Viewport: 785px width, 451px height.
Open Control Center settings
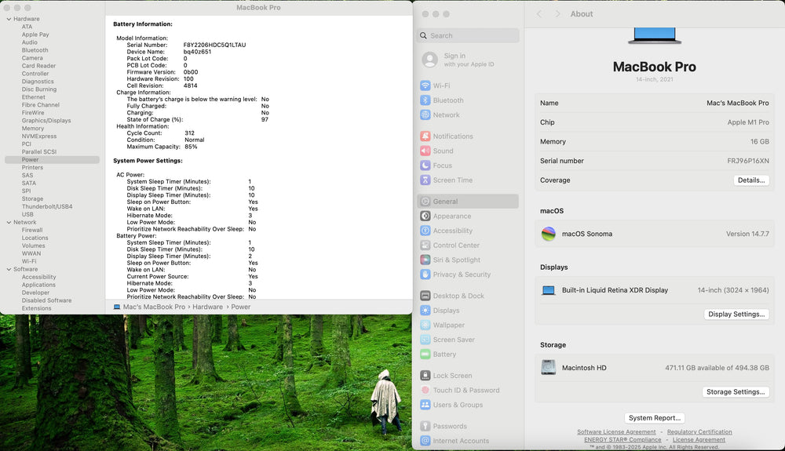456,246
